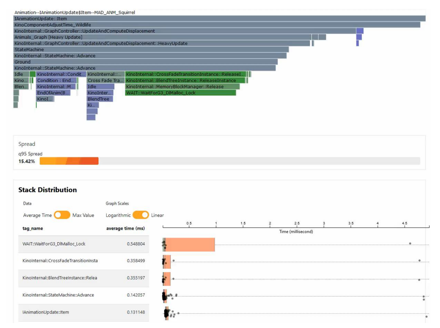
Task: Click the StateMachine flame graph bar
Action: pos(151,49)
